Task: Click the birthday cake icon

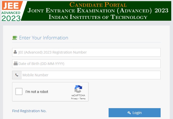Action: (15, 64)
